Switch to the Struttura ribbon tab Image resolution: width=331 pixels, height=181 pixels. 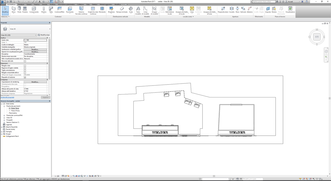[x=21, y=5]
